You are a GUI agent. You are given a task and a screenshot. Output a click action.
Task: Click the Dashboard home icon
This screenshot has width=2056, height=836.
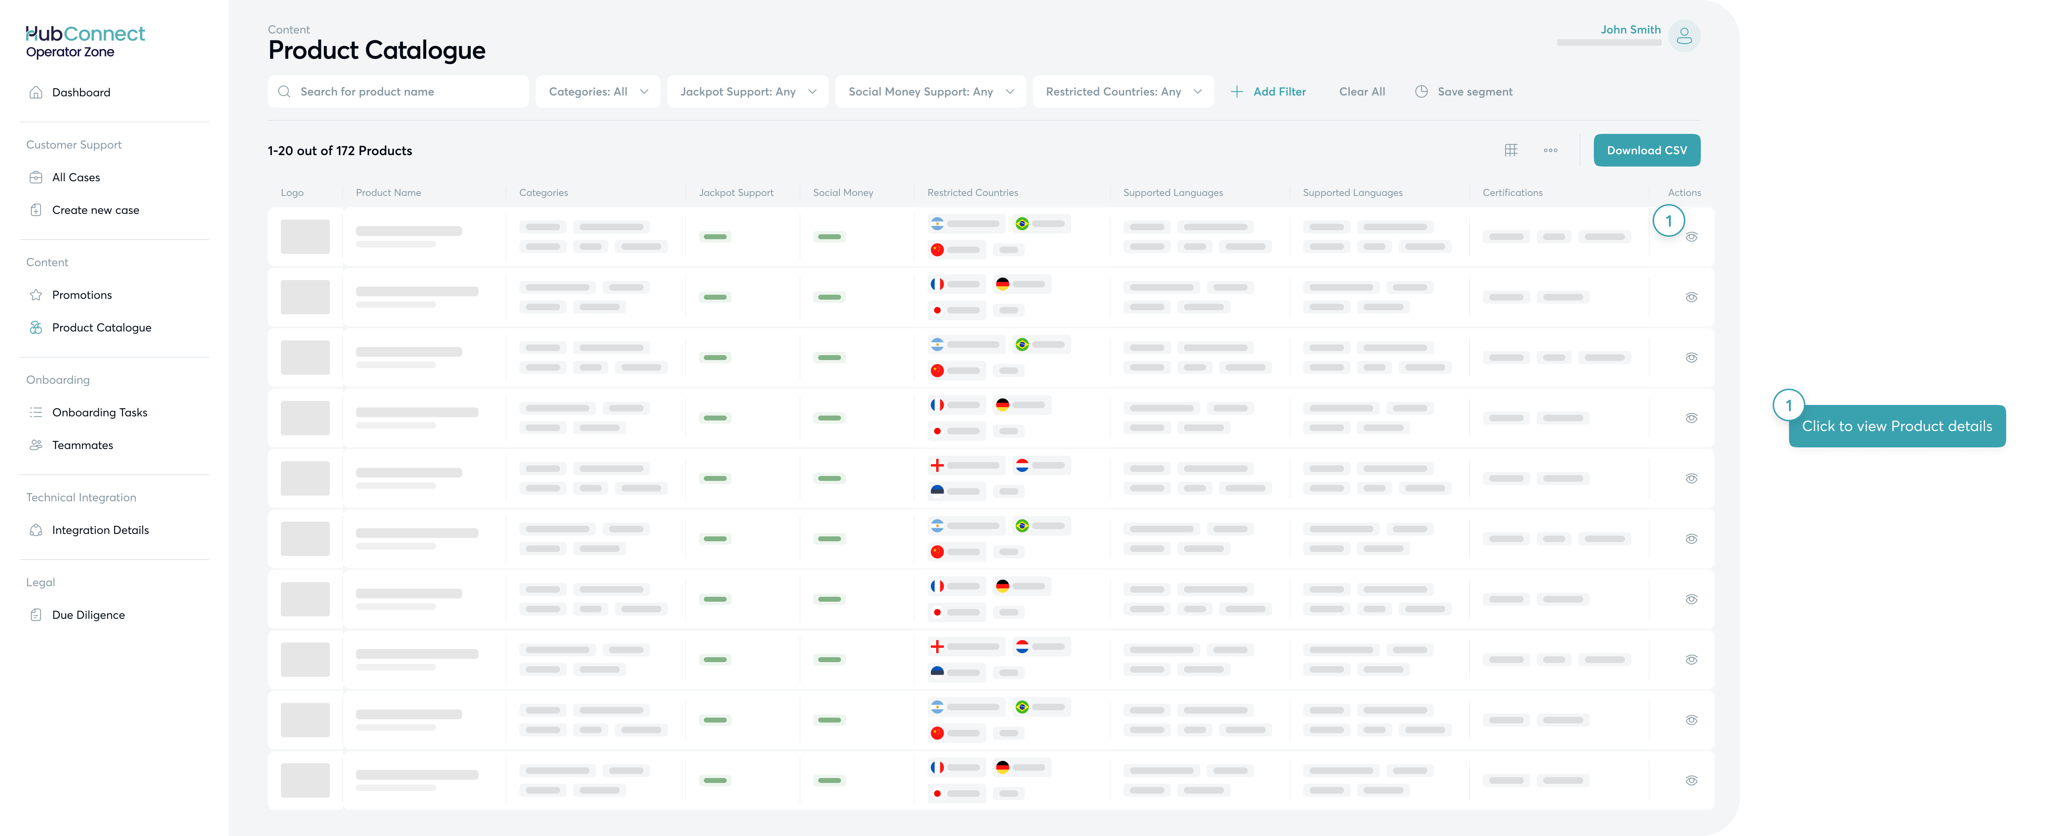(36, 93)
